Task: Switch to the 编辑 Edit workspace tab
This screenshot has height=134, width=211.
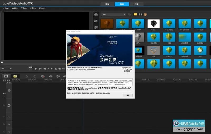Action: tap(122, 4)
